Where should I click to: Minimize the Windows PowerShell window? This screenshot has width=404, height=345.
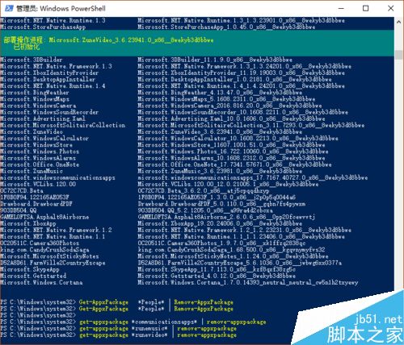[x=341, y=8]
